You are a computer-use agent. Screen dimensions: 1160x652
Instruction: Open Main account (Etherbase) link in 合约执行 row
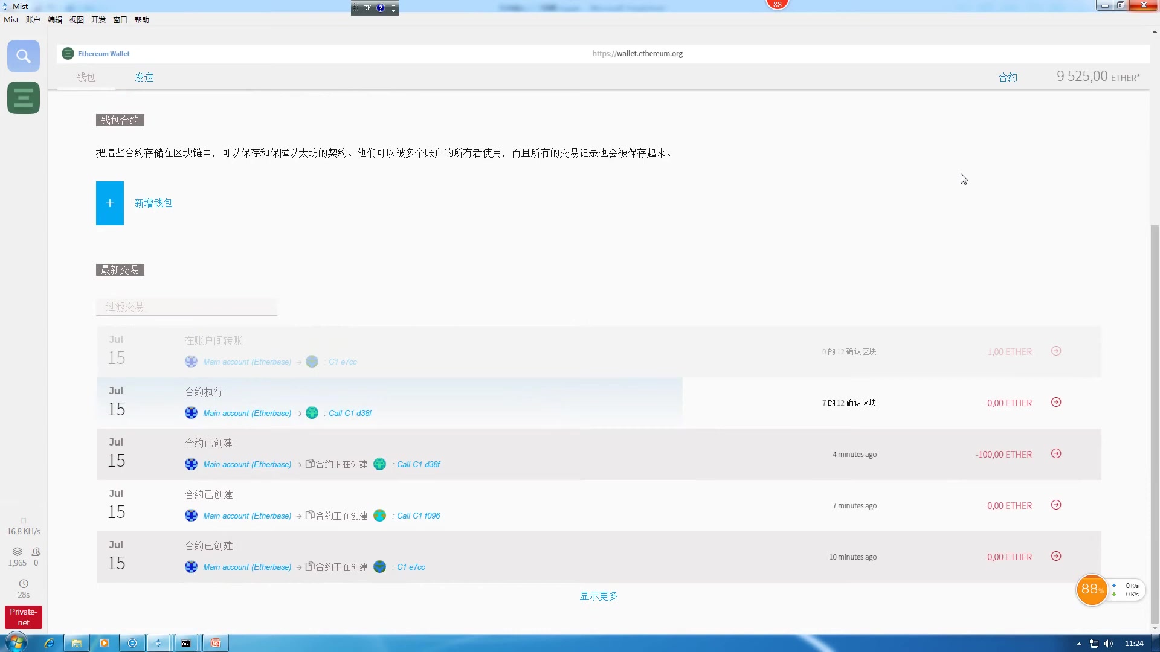(x=247, y=413)
